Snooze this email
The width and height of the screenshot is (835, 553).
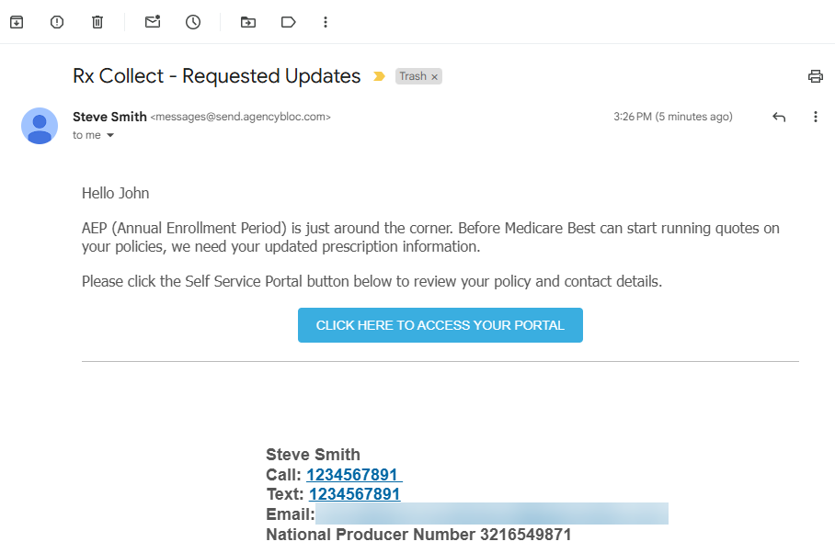192,21
